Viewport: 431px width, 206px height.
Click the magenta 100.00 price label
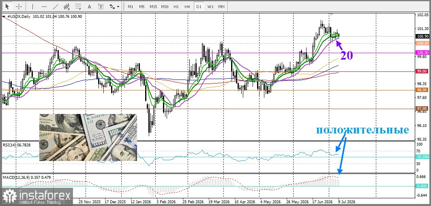point(423,53)
